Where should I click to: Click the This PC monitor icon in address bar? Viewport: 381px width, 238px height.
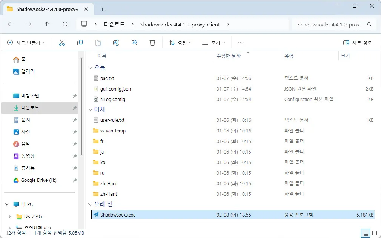(x=84, y=24)
